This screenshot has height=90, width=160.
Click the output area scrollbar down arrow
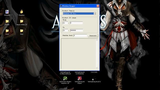coord(97,68)
